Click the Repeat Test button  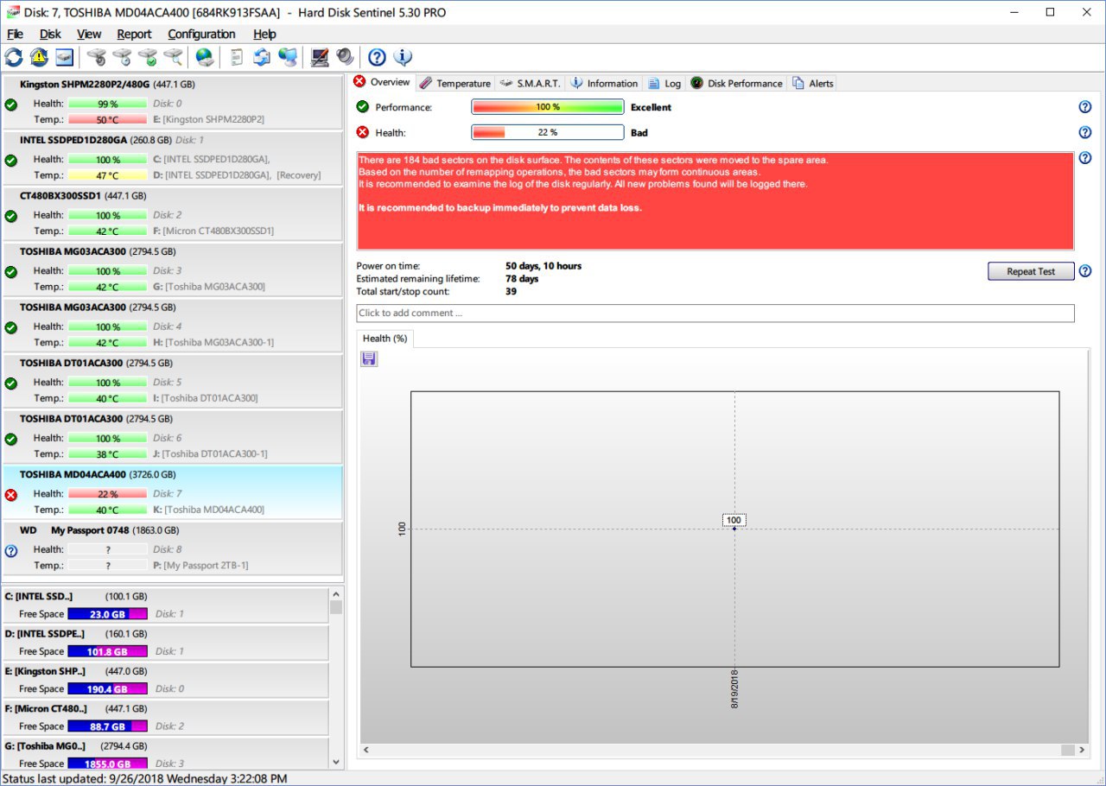tap(1031, 271)
